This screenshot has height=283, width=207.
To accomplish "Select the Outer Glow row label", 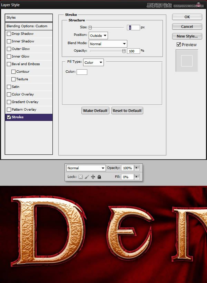I will (x=21, y=49).
